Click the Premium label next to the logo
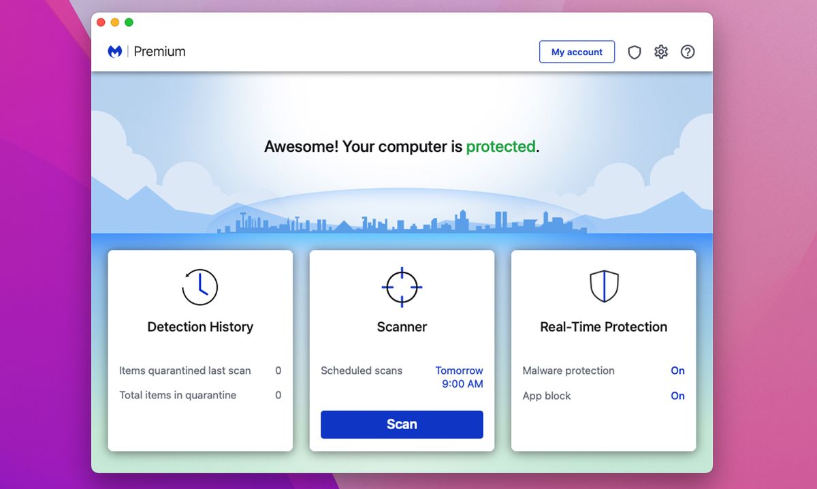 [160, 51]
